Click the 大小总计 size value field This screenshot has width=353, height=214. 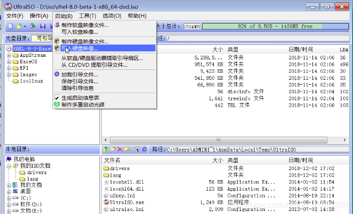192,26
